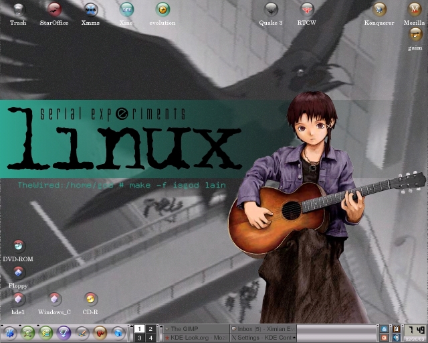Click the brown orb red-logo launcher
The height and width of the screenshot is (343, 428).
coord(100,333)
